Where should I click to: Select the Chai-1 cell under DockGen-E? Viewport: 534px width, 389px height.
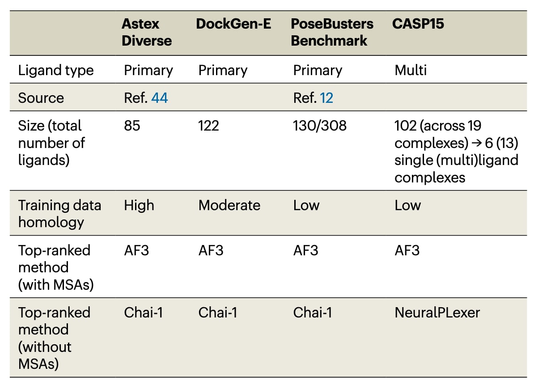pyautogui.click(x=218, y=312)
